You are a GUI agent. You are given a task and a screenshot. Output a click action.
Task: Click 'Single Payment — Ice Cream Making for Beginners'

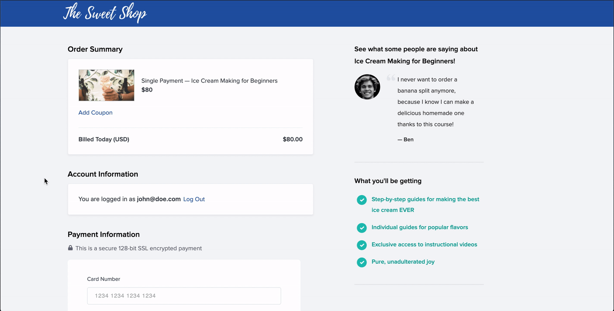click(209, 81)
